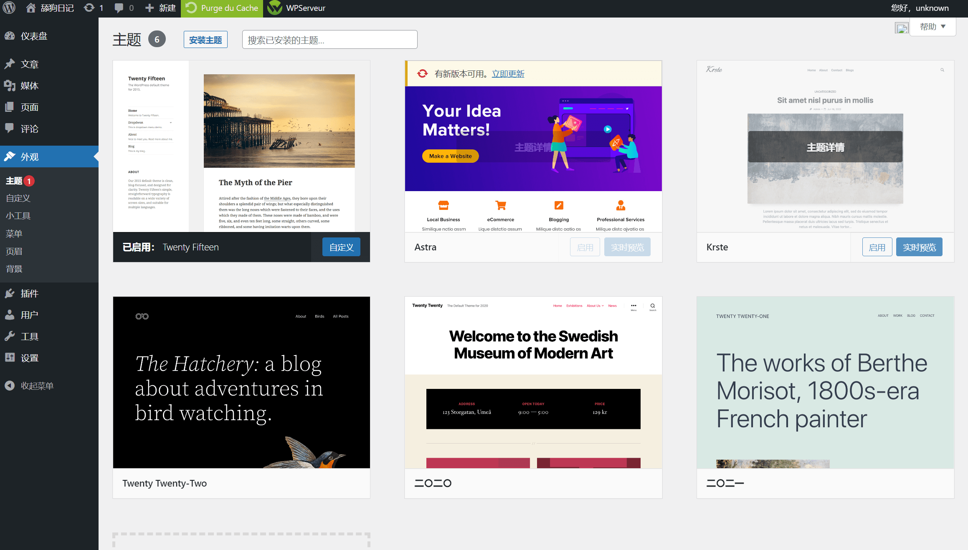The height and width of the screenshot is (550, 968).
Task: Open Settings 设置 menu
Action: [x=49, y=358]
